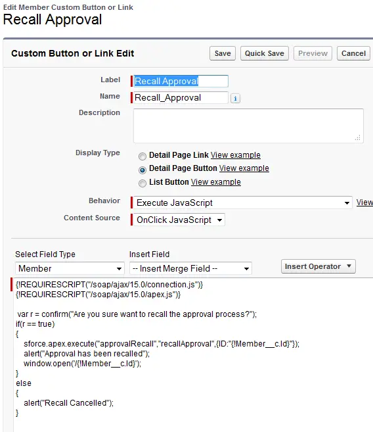Image resolution: width=373 pixels, height=432 pixels.
Task: Click the Description box resize handle
Action: 358,138
